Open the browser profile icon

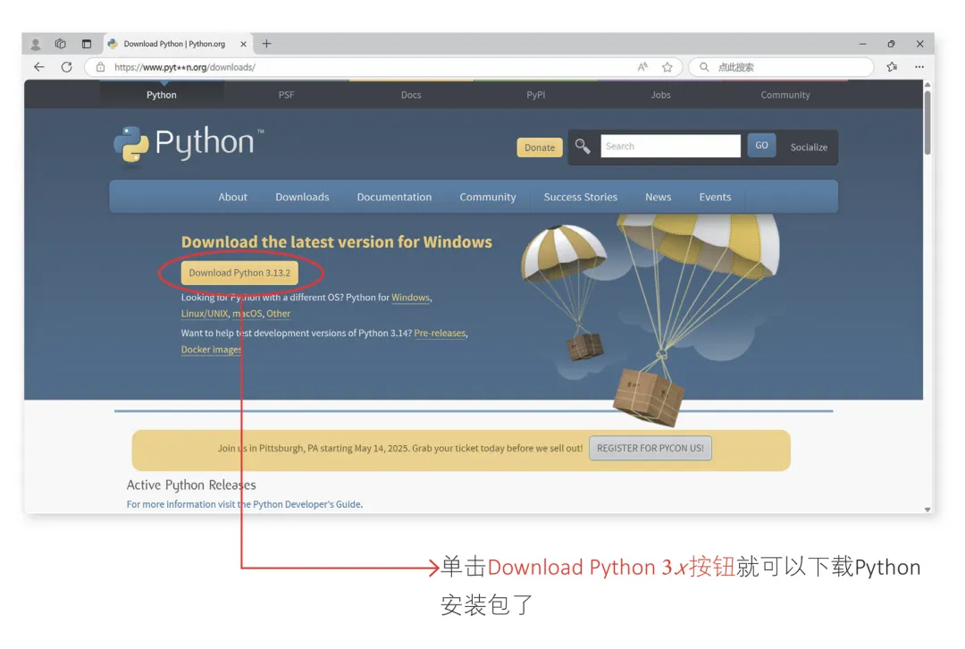coord(36,44)
